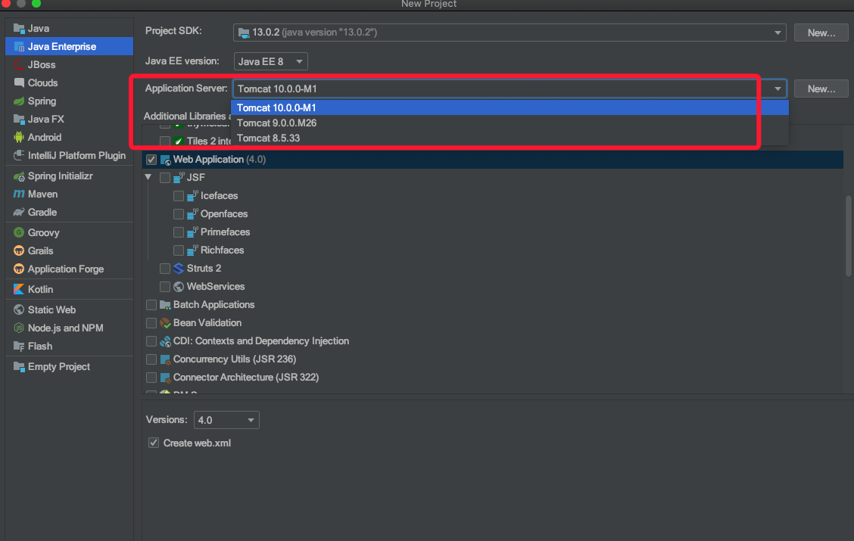This screenshot has height=541, width=854.
Task: Click the Bean Validation icon
Action: pyautogui.click(x=165, y=323)
